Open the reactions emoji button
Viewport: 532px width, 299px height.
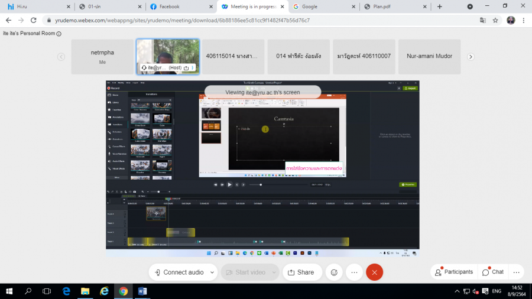tap(334, 272)
